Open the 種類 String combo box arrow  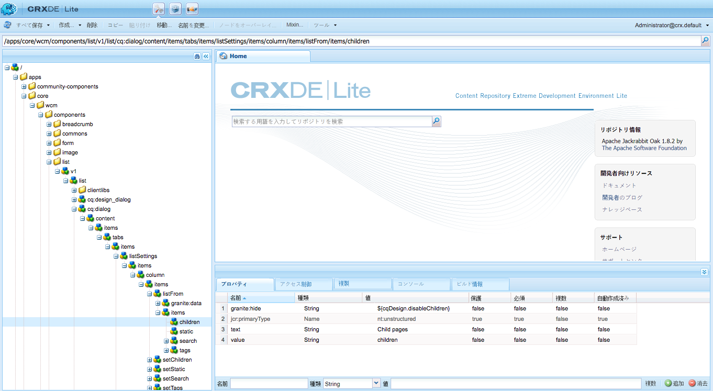tap(376, 384)
